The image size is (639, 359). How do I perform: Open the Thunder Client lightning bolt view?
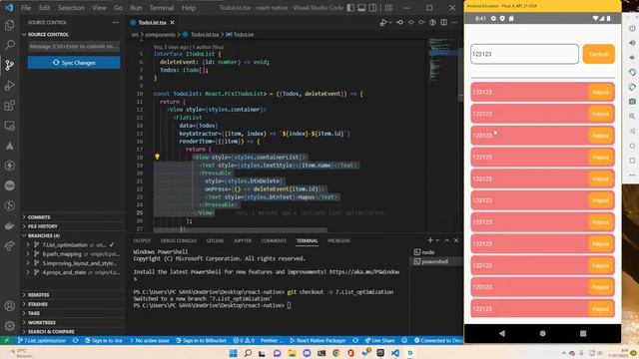pyautogui.click(x=9, y=166)
